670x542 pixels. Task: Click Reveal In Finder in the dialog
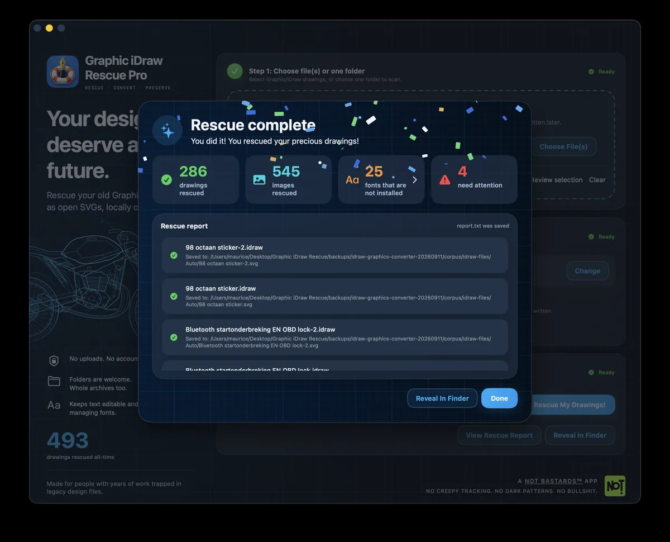click(x=442, y=398)
